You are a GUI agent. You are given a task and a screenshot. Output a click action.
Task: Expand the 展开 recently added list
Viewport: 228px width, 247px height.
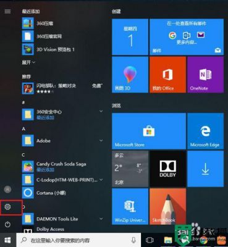(x=28, y=62)
